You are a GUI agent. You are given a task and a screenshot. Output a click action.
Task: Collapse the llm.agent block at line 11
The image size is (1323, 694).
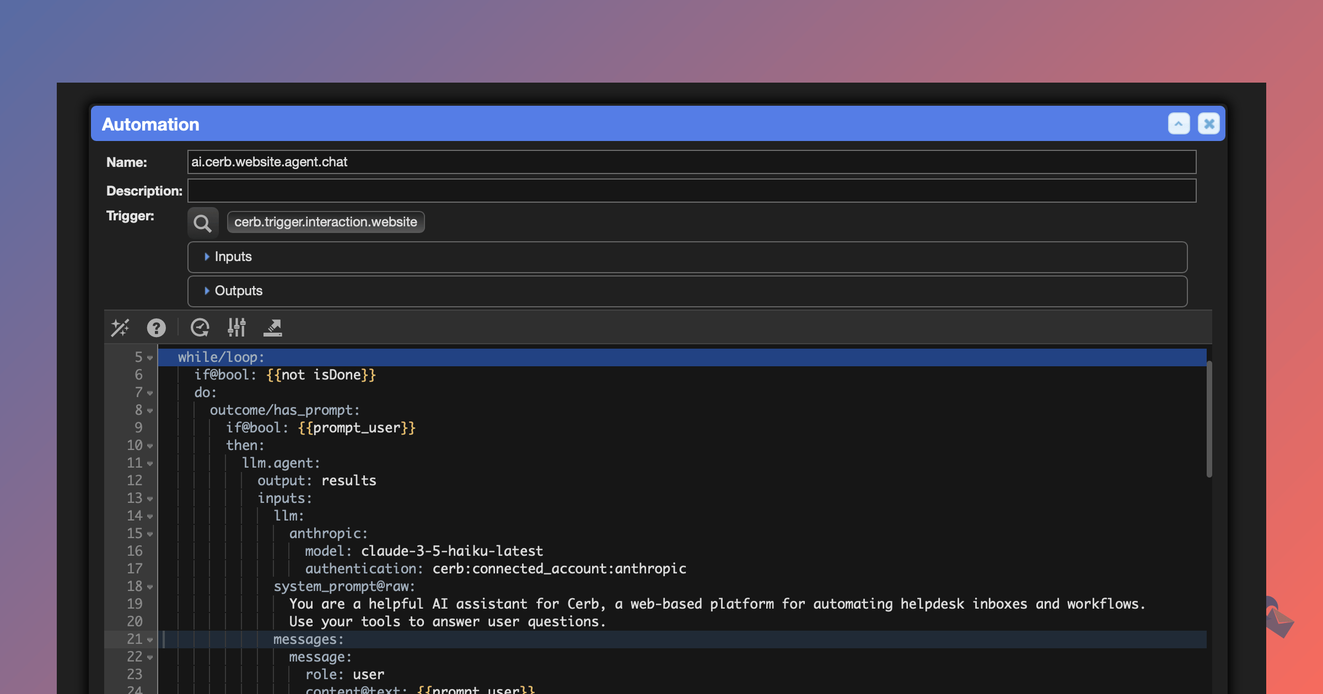pos(150,464)
